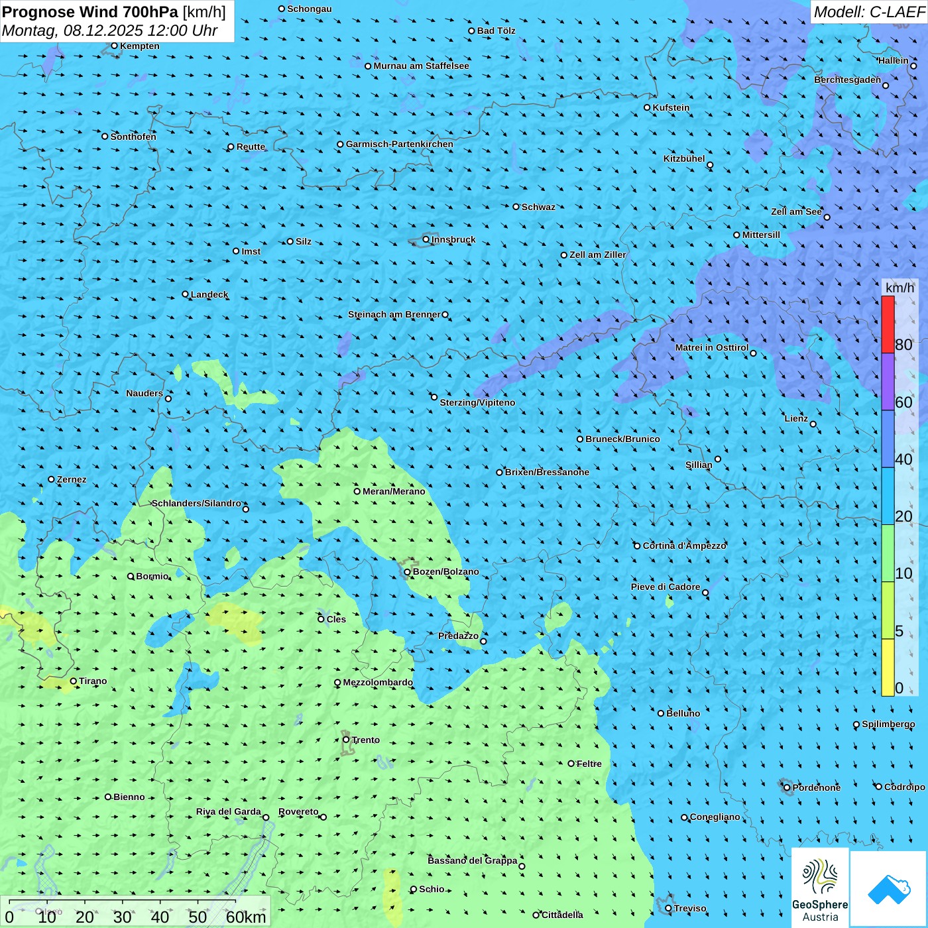
Task: Click the Schongau city label
Action: click(310, 9)
